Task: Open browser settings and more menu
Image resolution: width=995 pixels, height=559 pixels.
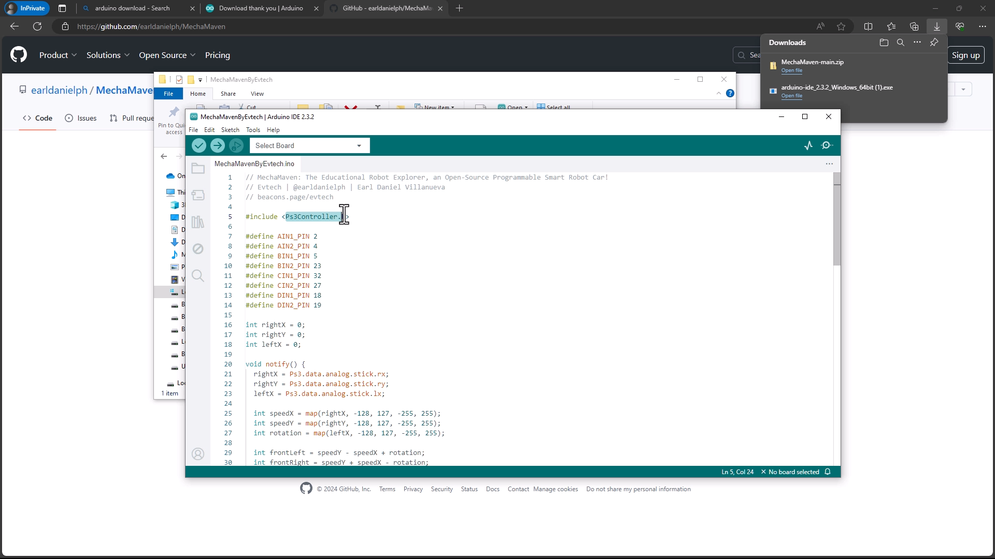Action: [983, 26]
